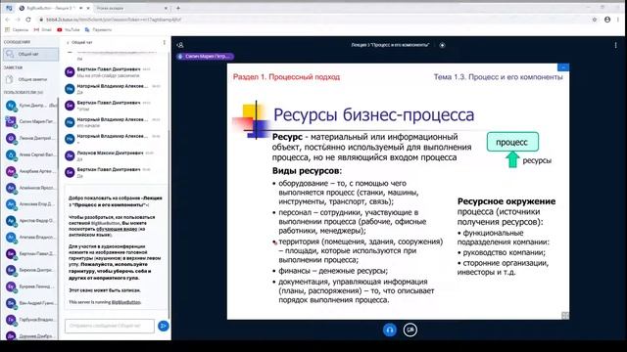Image resolution: width=627 pixels, height=352 pixels.
Task: Make the presentation fullscreen via the corner icon
Action: pyautogui.click(x=565, y=316)
